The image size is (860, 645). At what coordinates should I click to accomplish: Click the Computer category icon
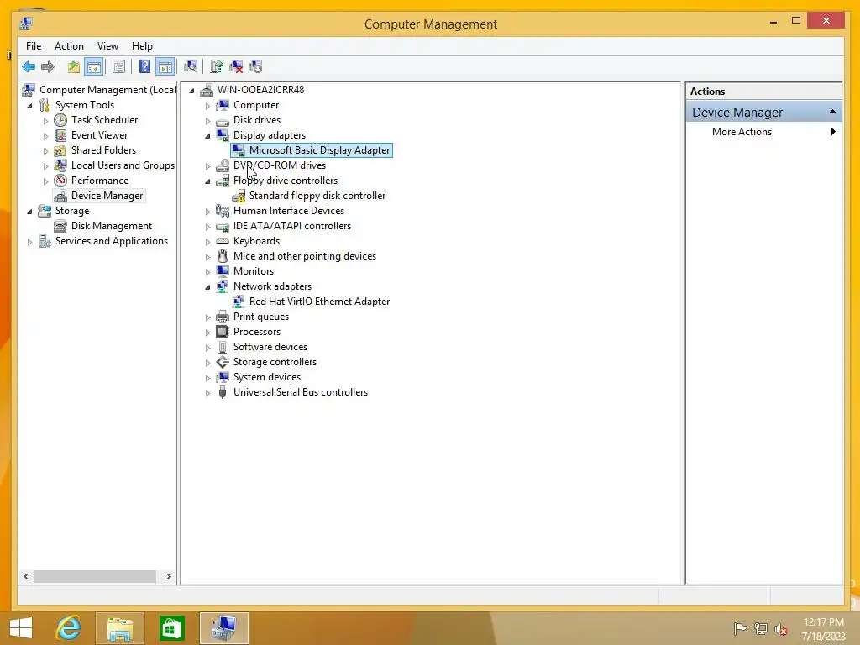pyautogui.click(x=223, y=105)
